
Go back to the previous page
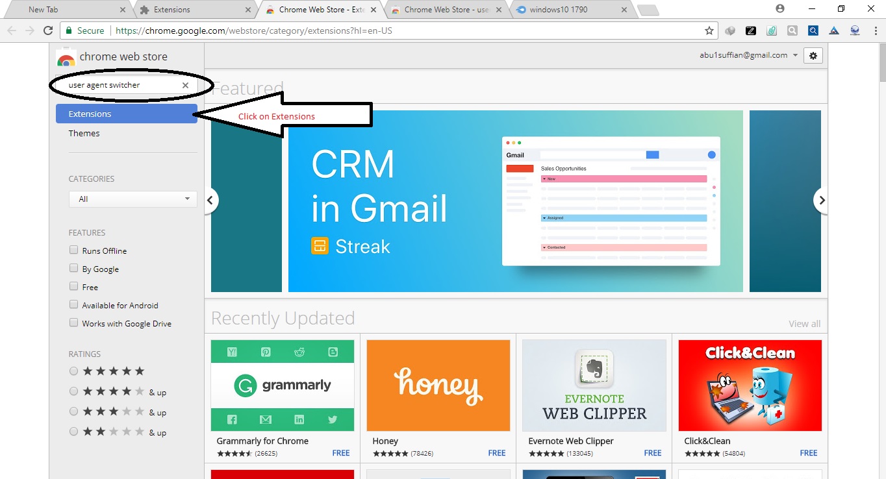pos(12,31)
